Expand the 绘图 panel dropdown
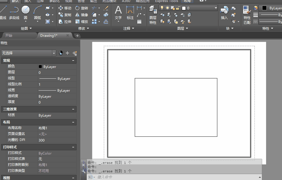 [x=31, y=29]
